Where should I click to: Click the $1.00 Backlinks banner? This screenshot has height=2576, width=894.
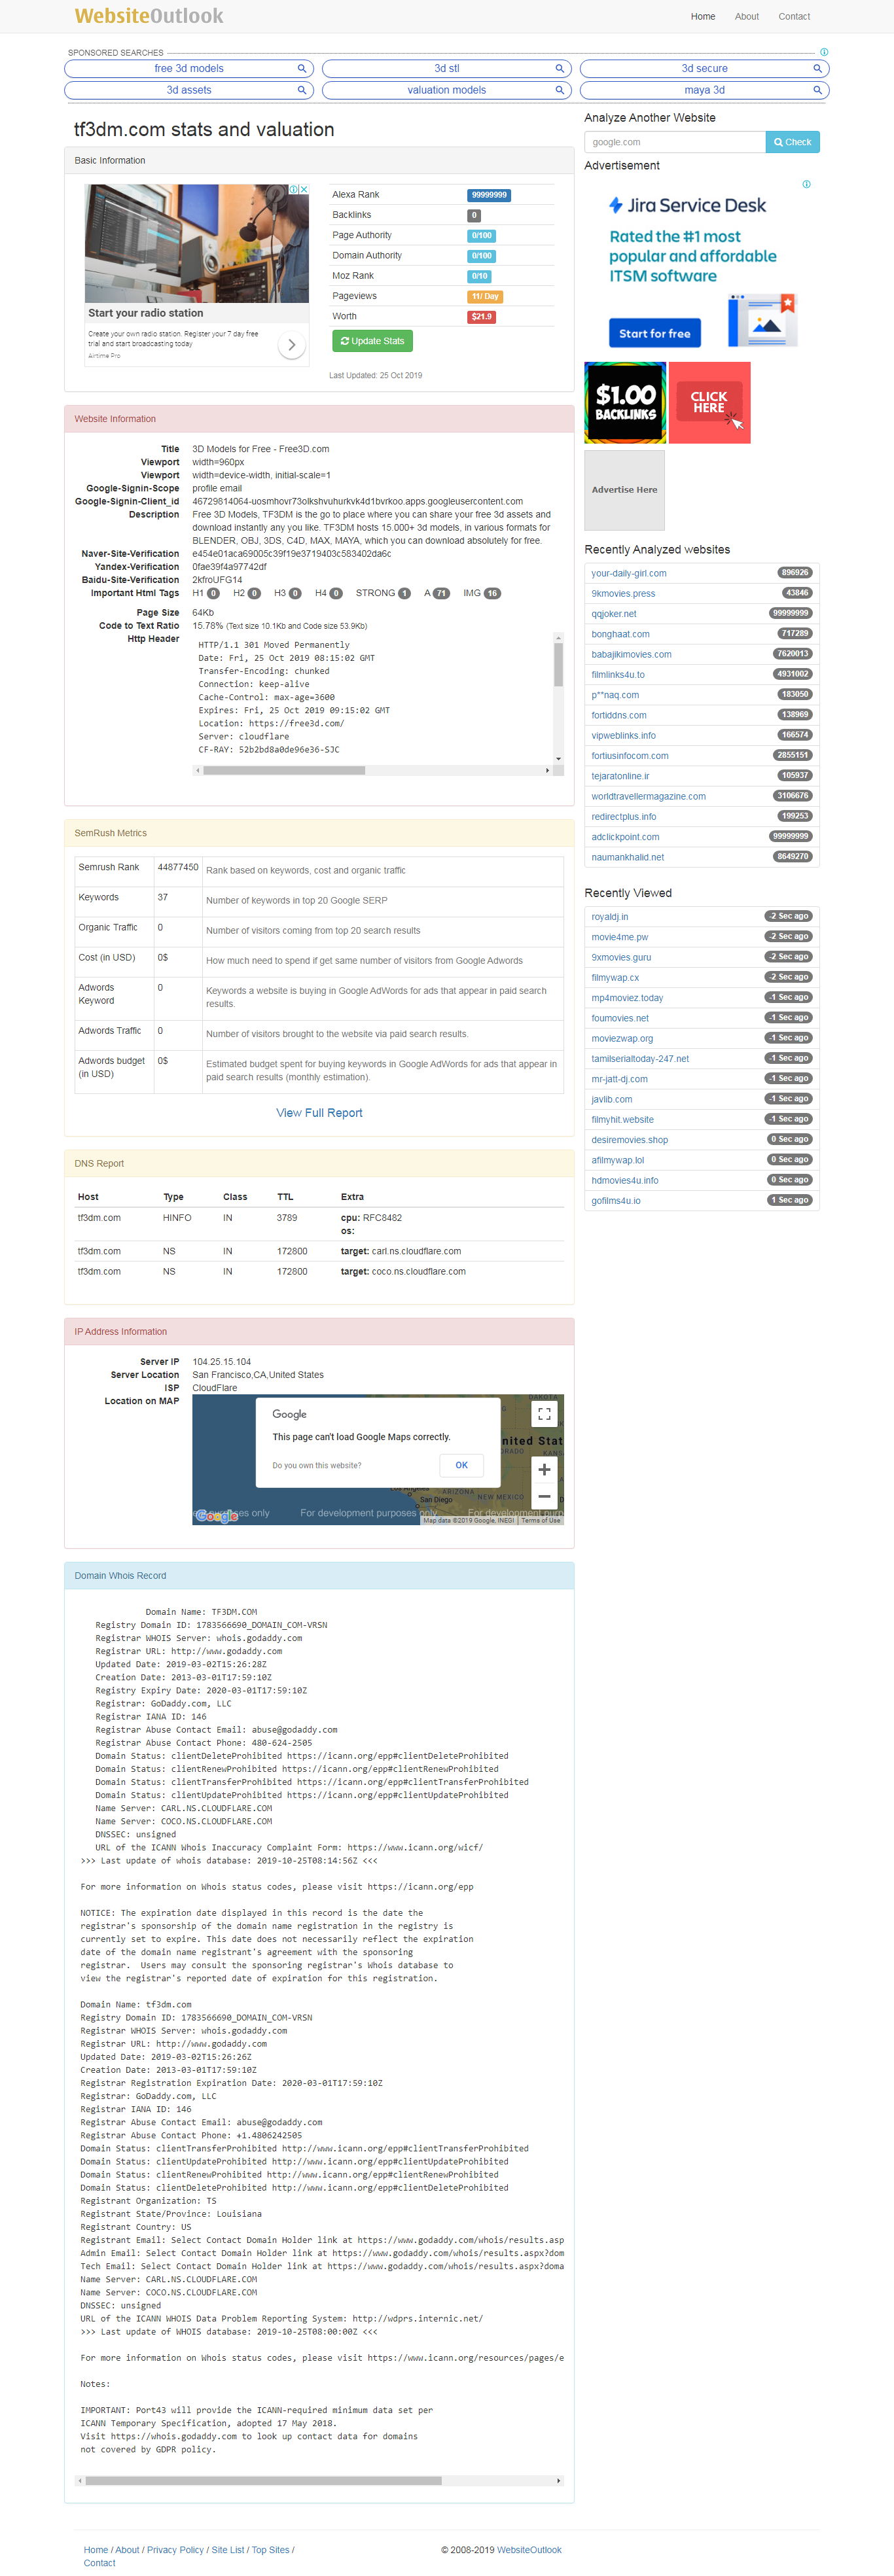point(625,402)
